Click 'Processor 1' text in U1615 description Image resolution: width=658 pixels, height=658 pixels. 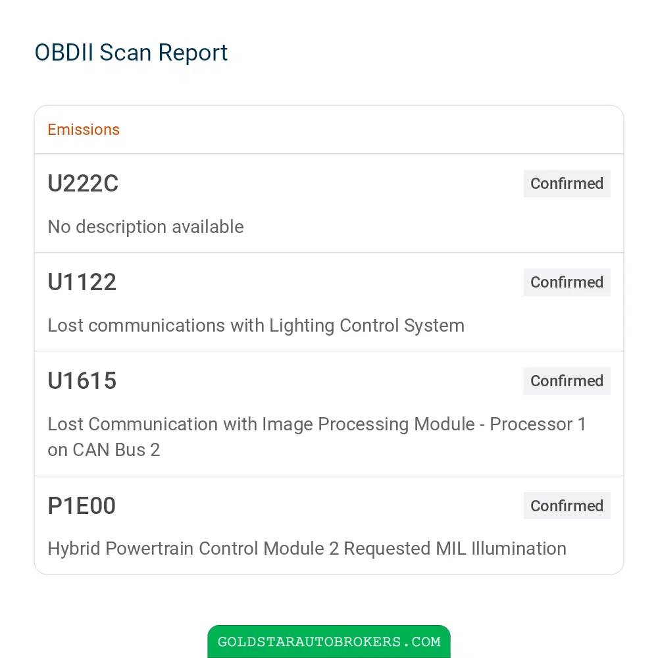coord(538,424)
